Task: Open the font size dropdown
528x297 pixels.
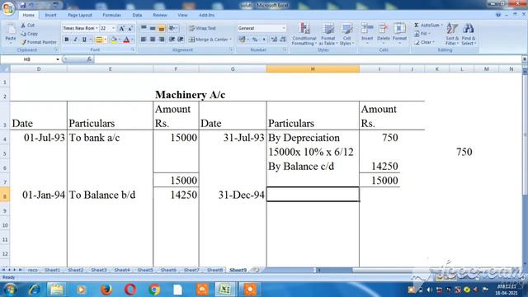Action: point(113,28)
